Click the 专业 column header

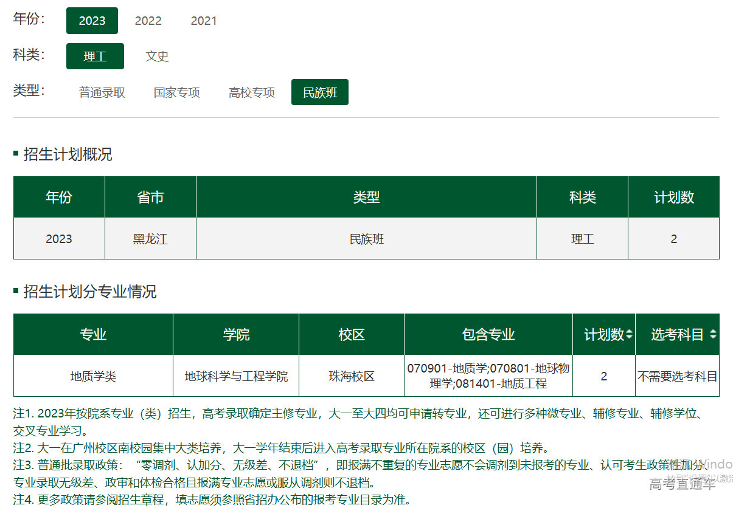[x=93, y=335]
